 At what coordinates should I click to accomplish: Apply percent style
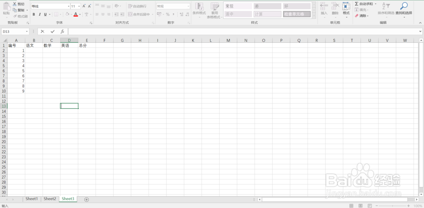pos(167,14)
